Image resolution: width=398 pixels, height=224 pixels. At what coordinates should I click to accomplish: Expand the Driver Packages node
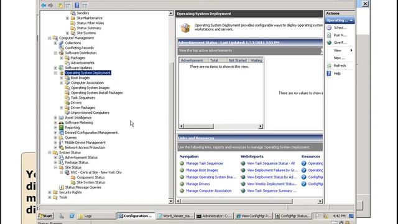62,108
